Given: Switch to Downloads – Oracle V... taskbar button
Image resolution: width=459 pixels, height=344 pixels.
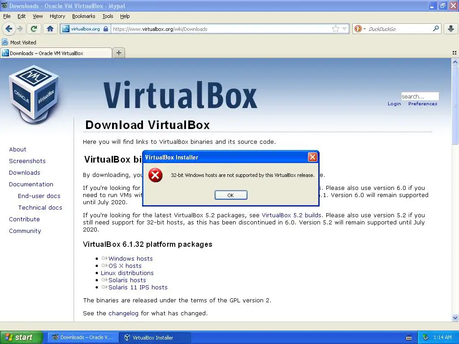Looking at the screenshot, I should pos(83,337).
